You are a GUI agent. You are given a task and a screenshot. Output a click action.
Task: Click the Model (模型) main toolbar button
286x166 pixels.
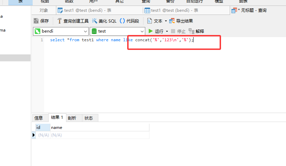219,1
